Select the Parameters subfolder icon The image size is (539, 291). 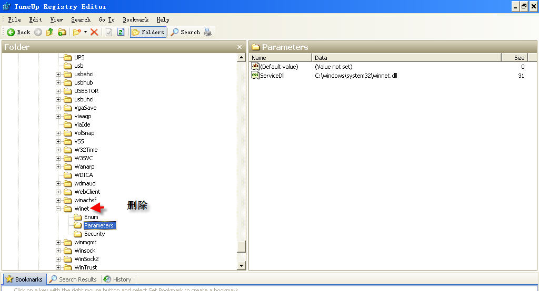click(x=78, y=225)
